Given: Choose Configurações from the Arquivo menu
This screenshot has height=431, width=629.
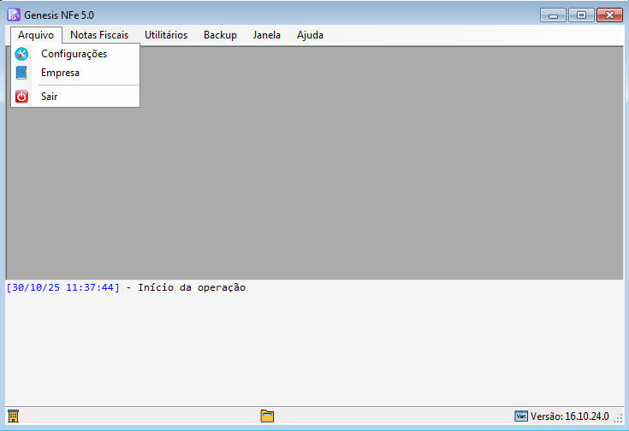Looking at the screenshot, I should pyautogui.click(x=74, y=54).
